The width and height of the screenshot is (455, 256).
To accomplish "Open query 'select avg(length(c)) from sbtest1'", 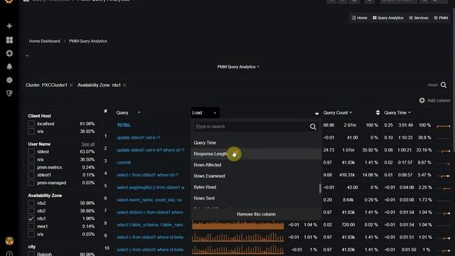I will [x=151, y=188].
